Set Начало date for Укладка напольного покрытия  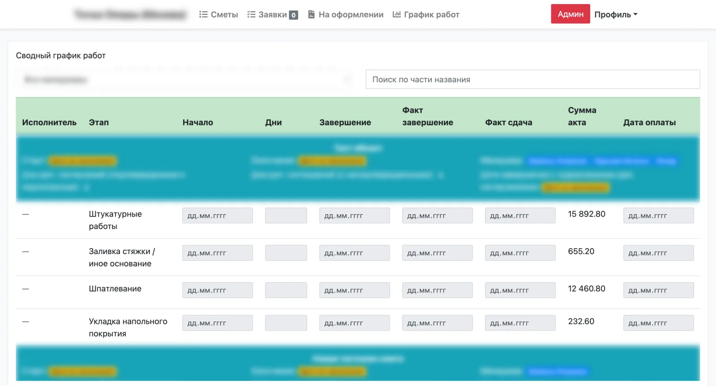(217, 323)
